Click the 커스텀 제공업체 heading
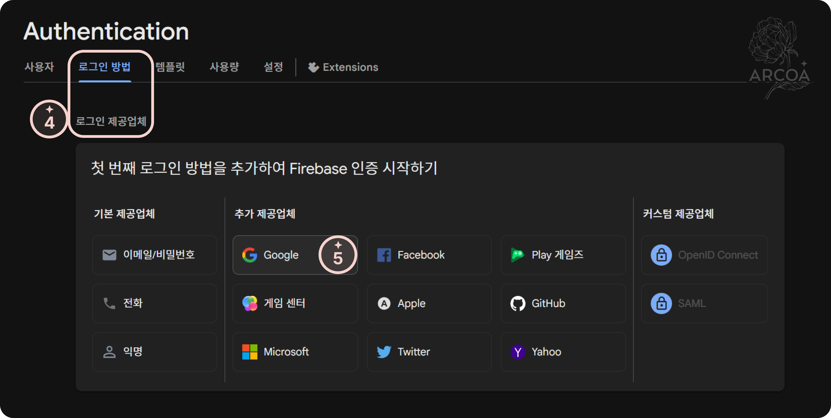This screenshot has width=831, height=418. click(678, 214)
